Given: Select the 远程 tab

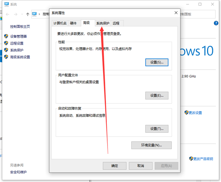Looking at the screenshot, I should (116, 23).
